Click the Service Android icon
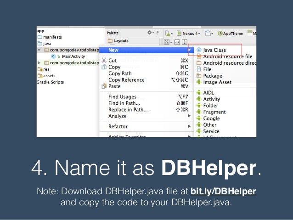This screenshot has height=220, width=293. 199,131
